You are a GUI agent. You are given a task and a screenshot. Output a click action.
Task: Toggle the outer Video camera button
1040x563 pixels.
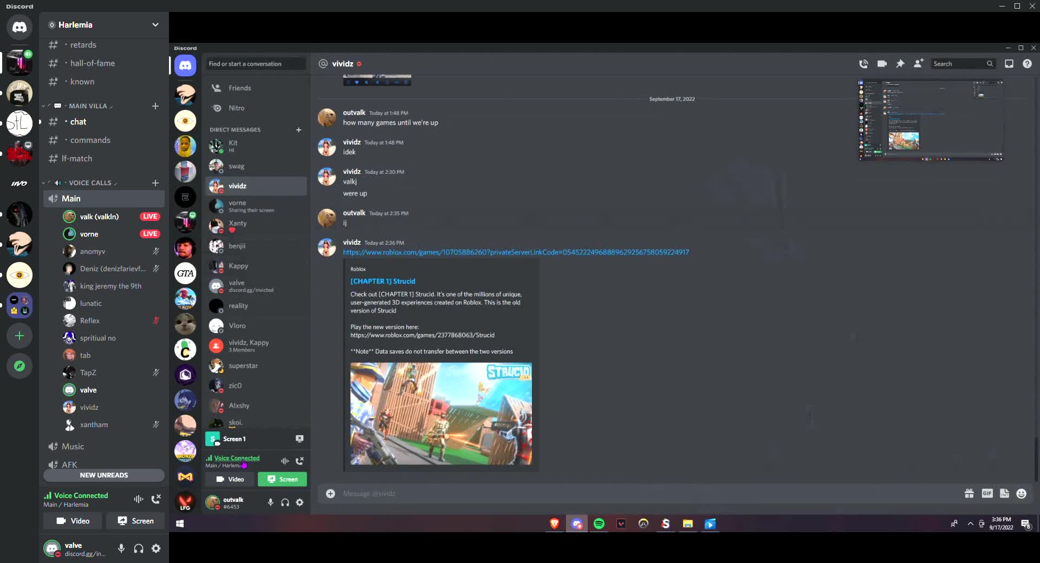(x=73, y=521)
